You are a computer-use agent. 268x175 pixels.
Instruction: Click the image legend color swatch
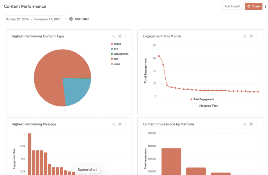click(x=112, y=44)
